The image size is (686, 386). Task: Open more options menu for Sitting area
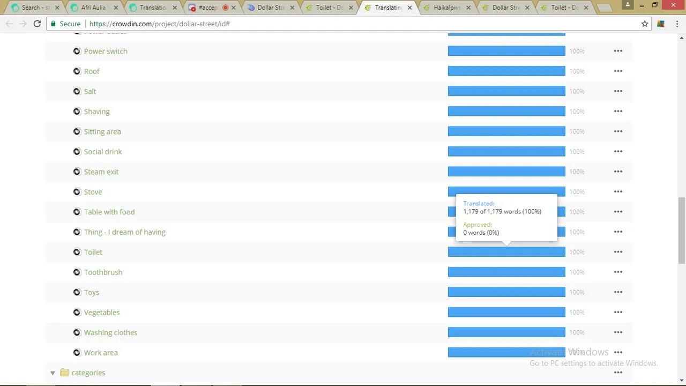point(618,131)
